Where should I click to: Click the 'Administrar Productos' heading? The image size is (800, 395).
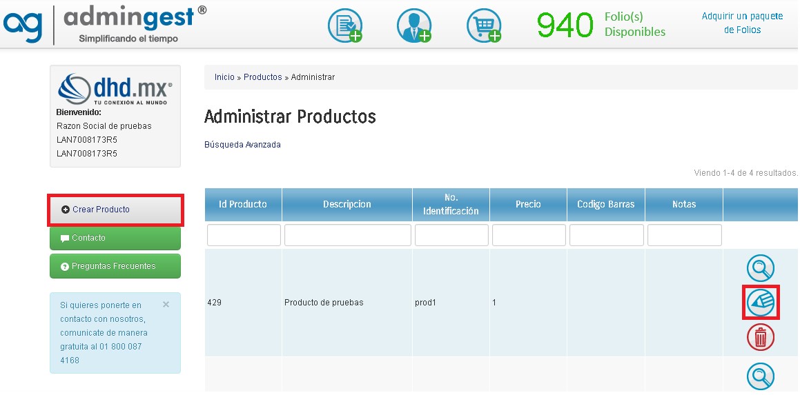point(290,117)
